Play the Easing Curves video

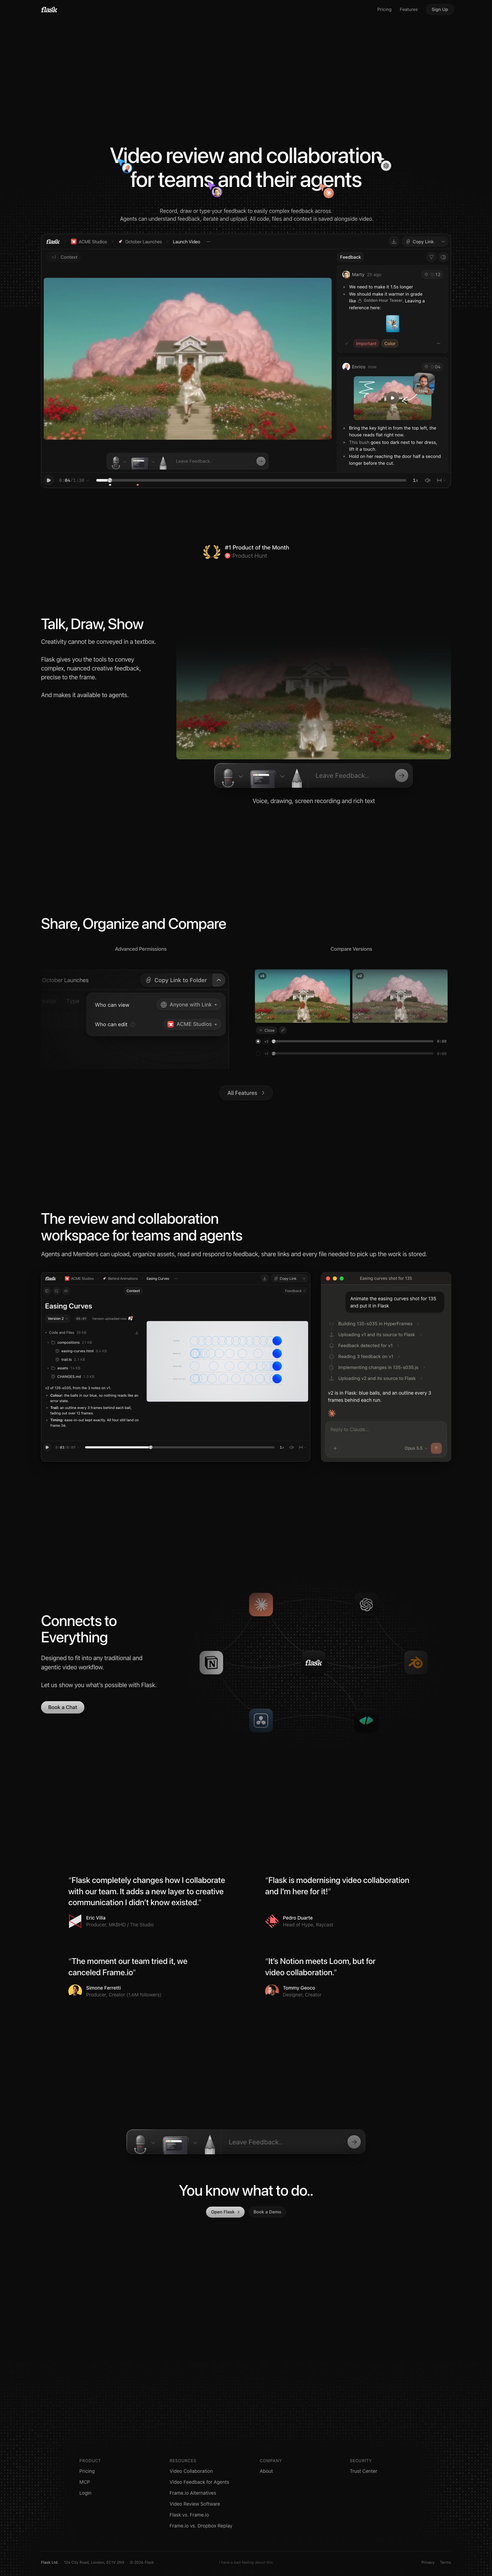(47, 1447)
